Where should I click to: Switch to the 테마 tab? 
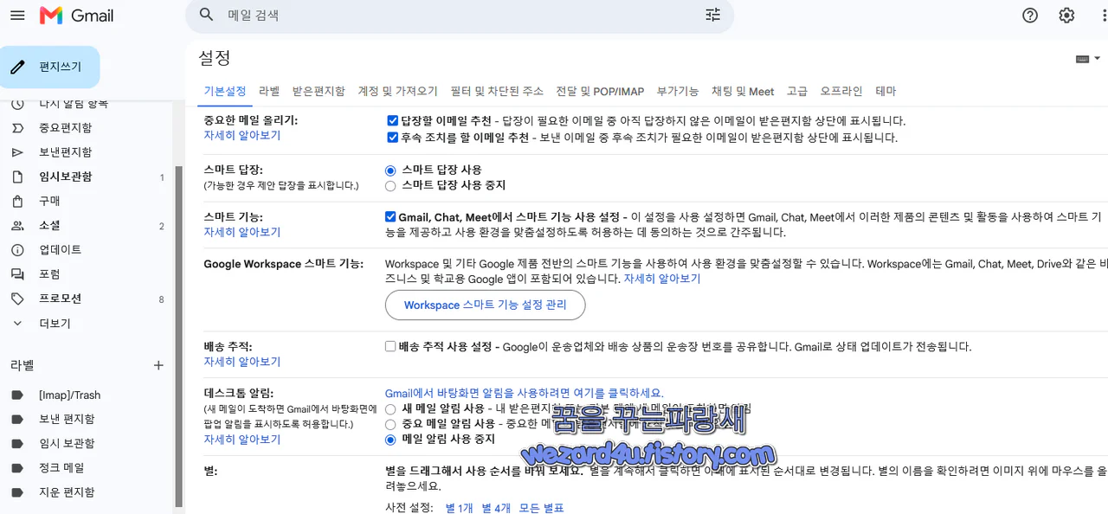886,91
